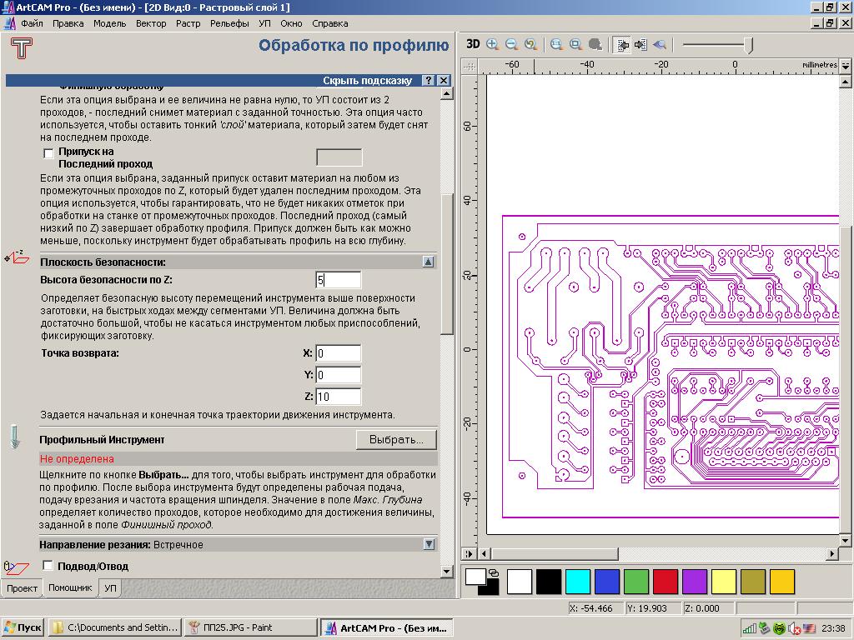Click the ArtCAM application menu icon
The image size is (854, 640).
point(10,23)
